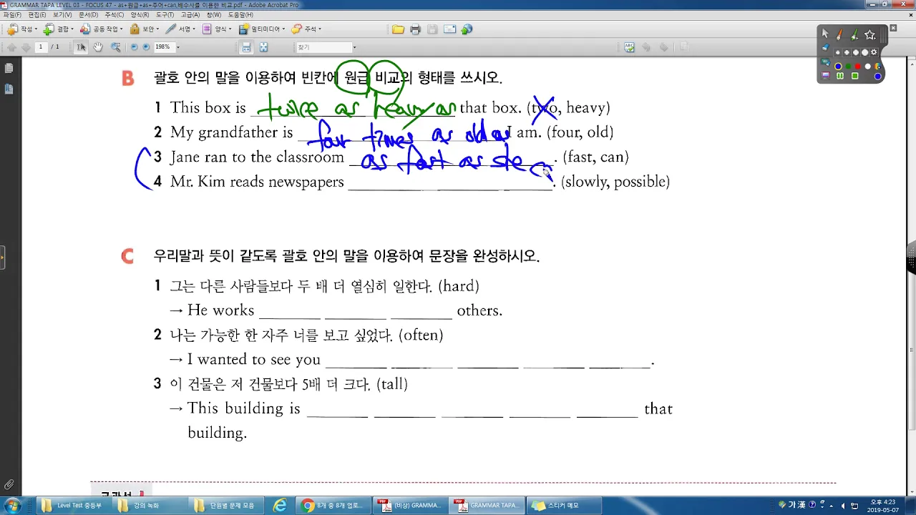The height and width of the screenshot is (515, 916).
Task: Open the 작성 (Create) dropdown
Action: tap(22, 29)
